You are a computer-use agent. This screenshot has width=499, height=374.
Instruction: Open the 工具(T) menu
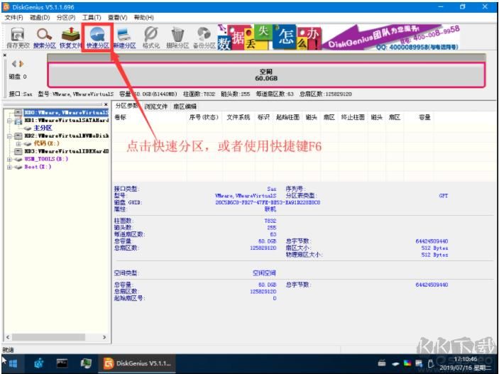point(92,18)
